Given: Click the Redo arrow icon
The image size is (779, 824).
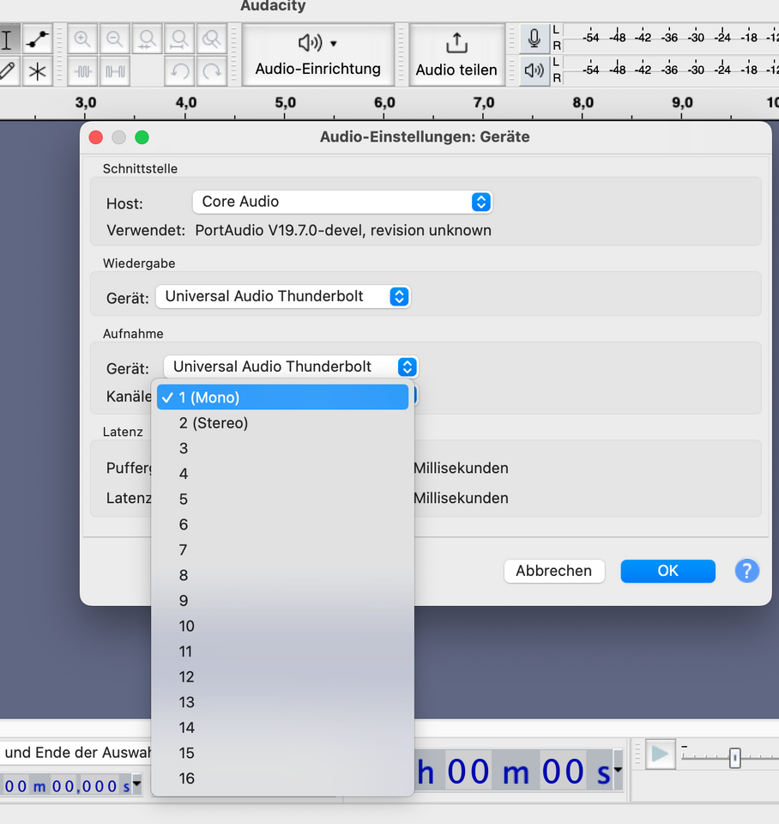Looking at the screenshot, I should click(x=212, y=71).
